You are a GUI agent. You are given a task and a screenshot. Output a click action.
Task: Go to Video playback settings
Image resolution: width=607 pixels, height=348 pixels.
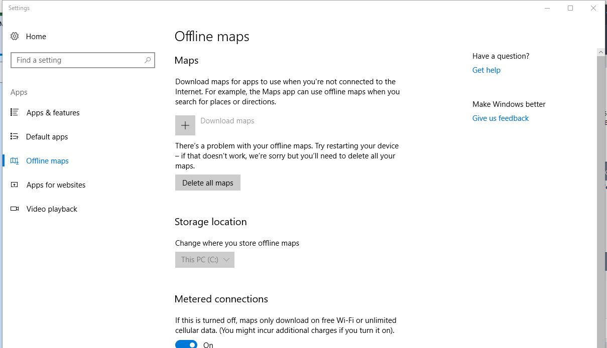pos(52,209)
